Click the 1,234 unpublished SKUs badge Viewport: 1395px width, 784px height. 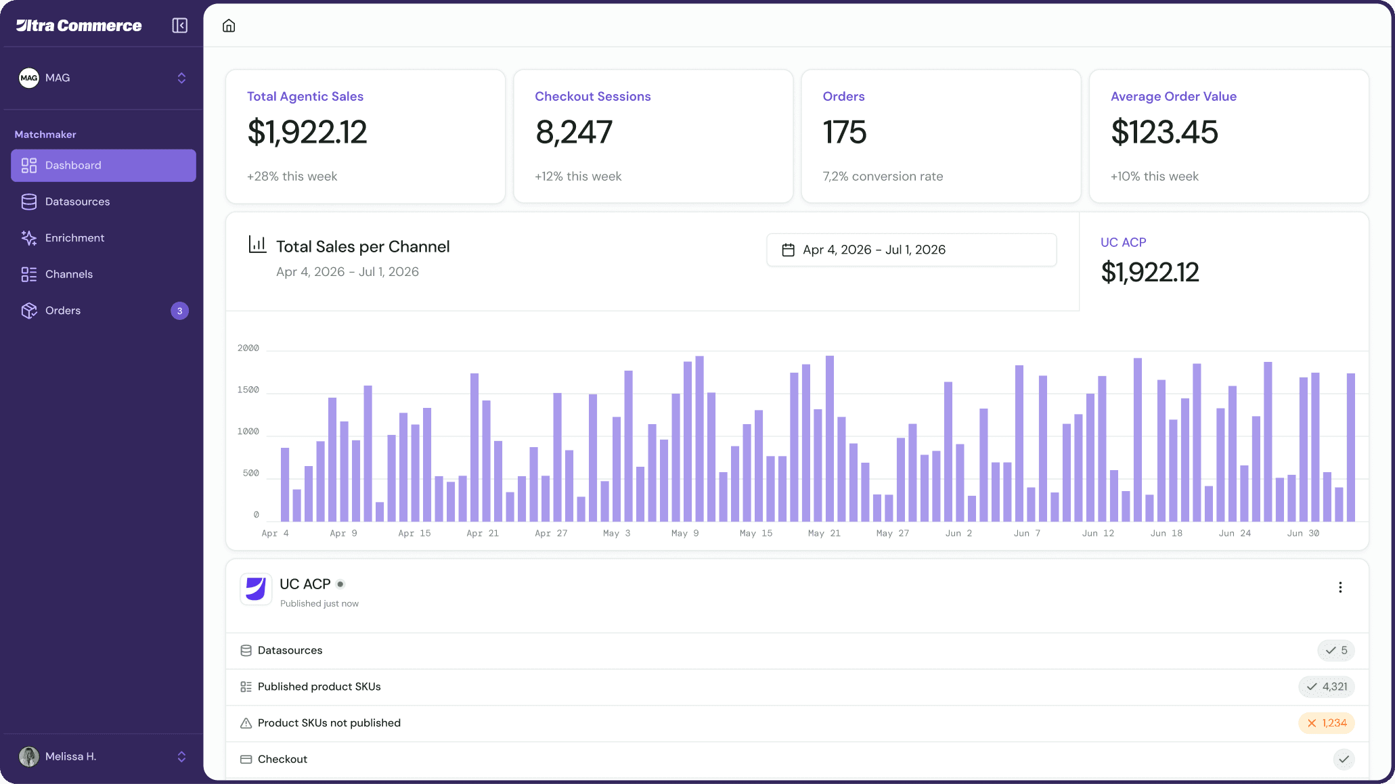pos(1326,723)
